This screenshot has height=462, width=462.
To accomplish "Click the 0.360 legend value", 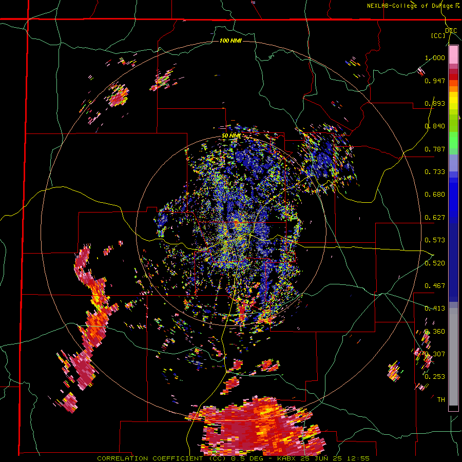I will coord(435,332).
